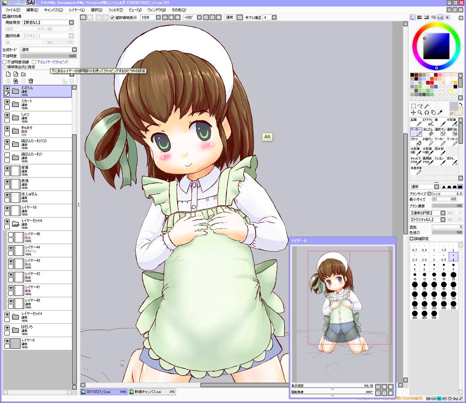Select the Bucket (バケツ) fill tool

(416, 141)
